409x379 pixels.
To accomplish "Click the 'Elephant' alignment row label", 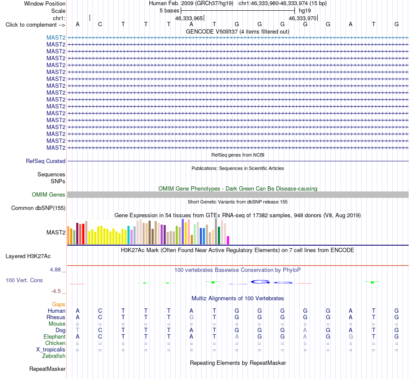I will tap(54, 336).
